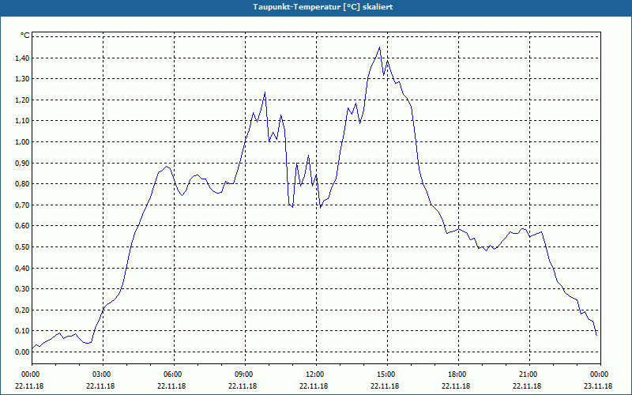Screen dimensions: 632x395
Task: Pick the '22.11.18' date below 18:00
Action: click(457, 386)
